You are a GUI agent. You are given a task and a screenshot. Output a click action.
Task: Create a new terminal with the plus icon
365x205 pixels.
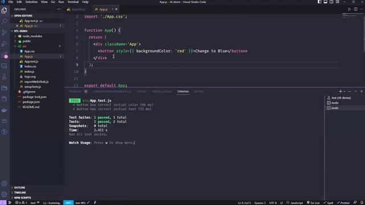340,92
